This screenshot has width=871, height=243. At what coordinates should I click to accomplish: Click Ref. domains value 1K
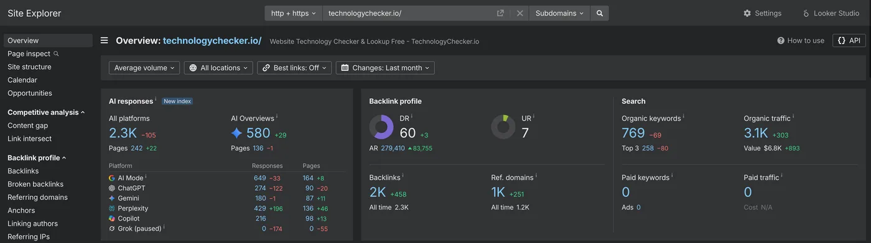pyautogui.click(x=498, y=193)
